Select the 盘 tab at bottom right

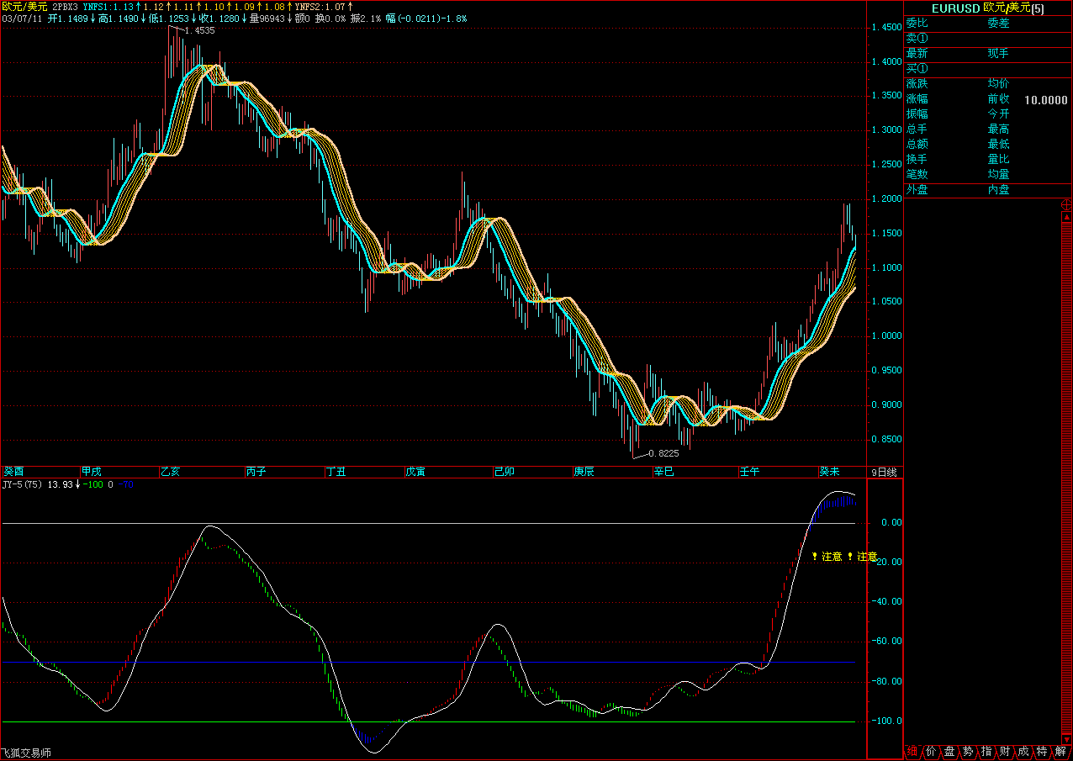tap(949, 751)
